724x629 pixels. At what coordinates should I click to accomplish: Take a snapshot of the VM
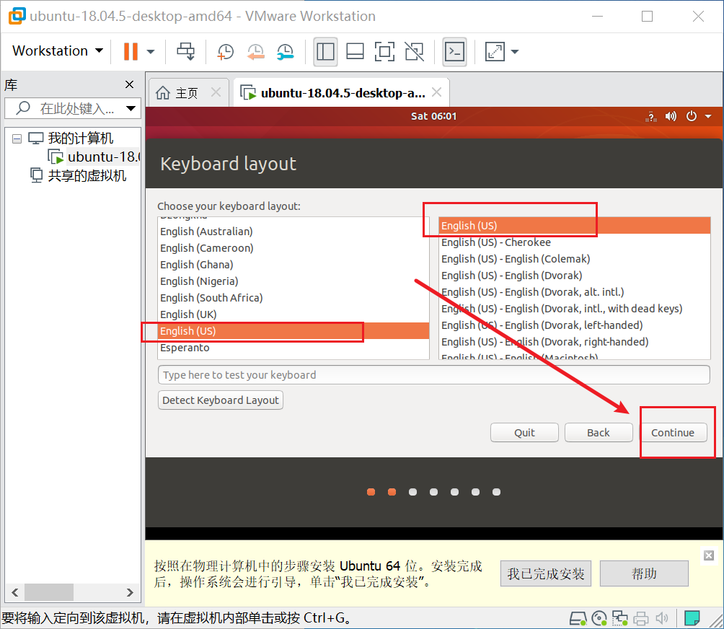(225, 52)
